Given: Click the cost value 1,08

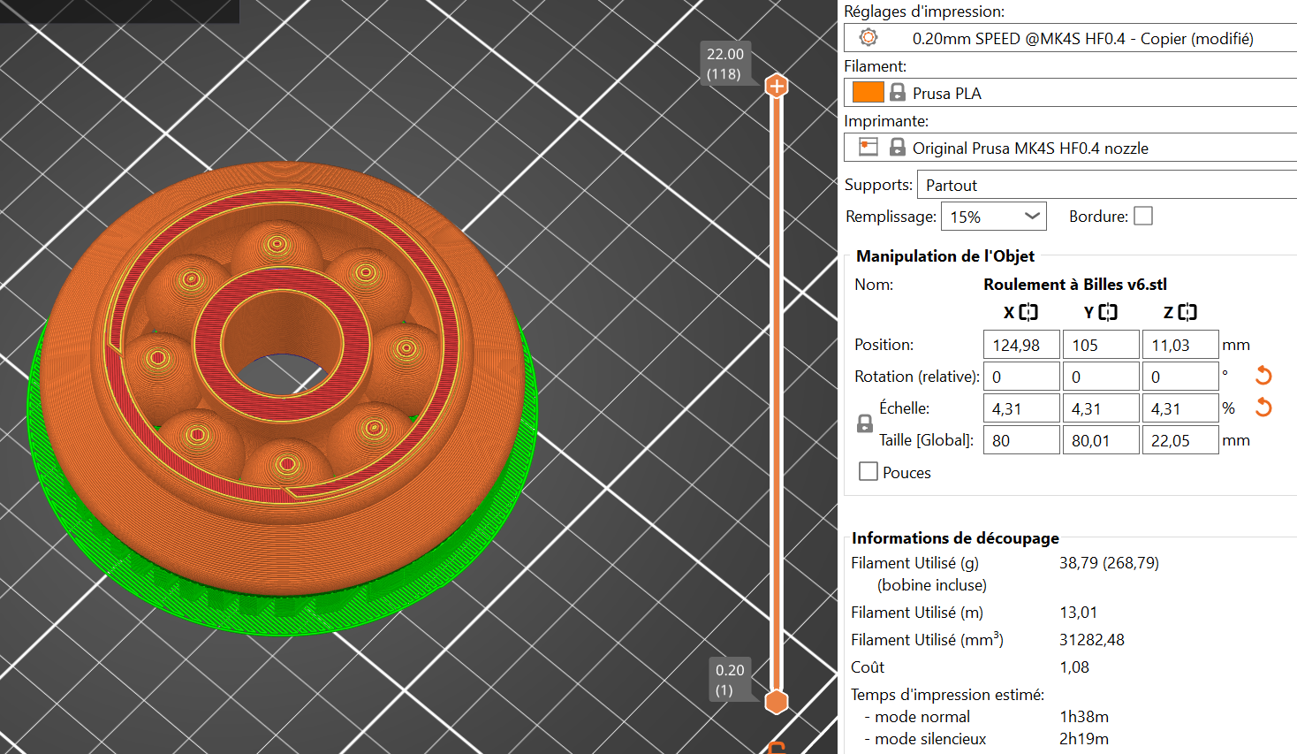Looking at the screenshot, I should pos(1074,666).
